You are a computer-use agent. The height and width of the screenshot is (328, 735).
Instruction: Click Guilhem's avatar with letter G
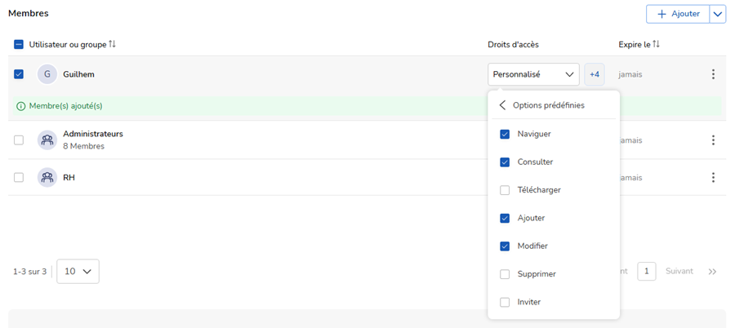click(47, 74)
